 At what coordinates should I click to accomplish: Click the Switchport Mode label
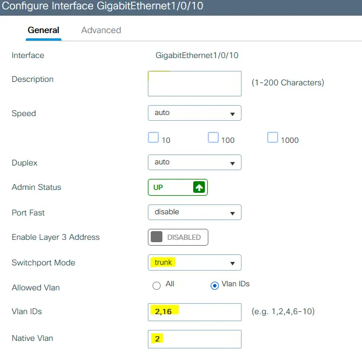pos(44,262)
